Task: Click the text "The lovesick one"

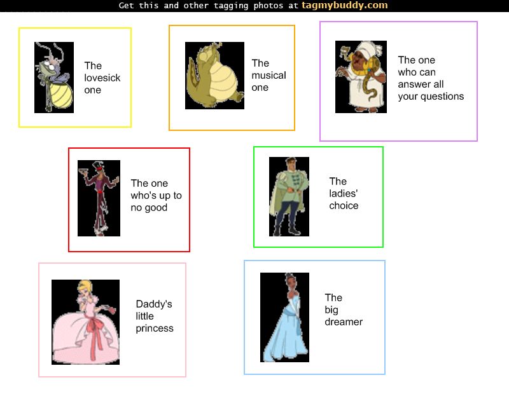Action: [102, 78]
